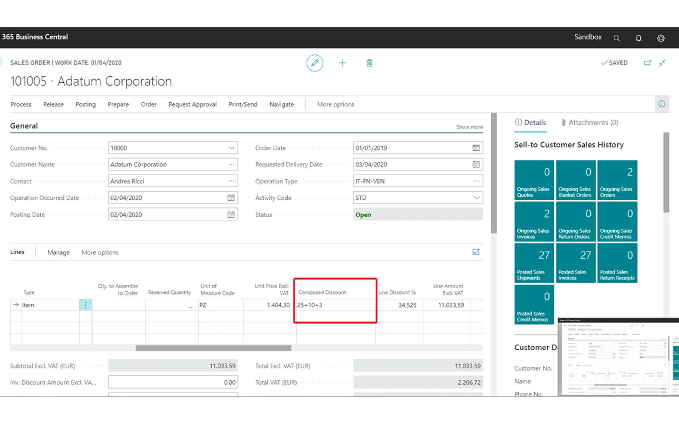Click the edit pencil icon

point(315,63)
